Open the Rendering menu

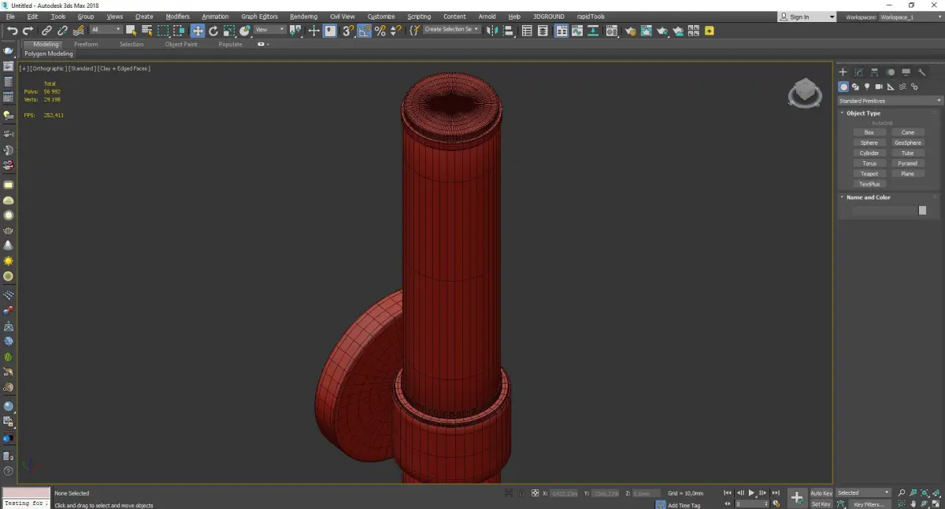(x=303, y=17)
